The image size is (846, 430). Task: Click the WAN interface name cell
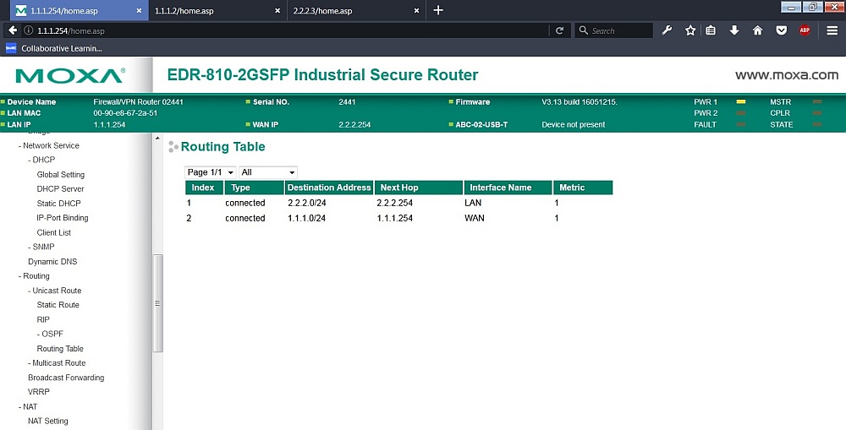(x=475, y=218)
